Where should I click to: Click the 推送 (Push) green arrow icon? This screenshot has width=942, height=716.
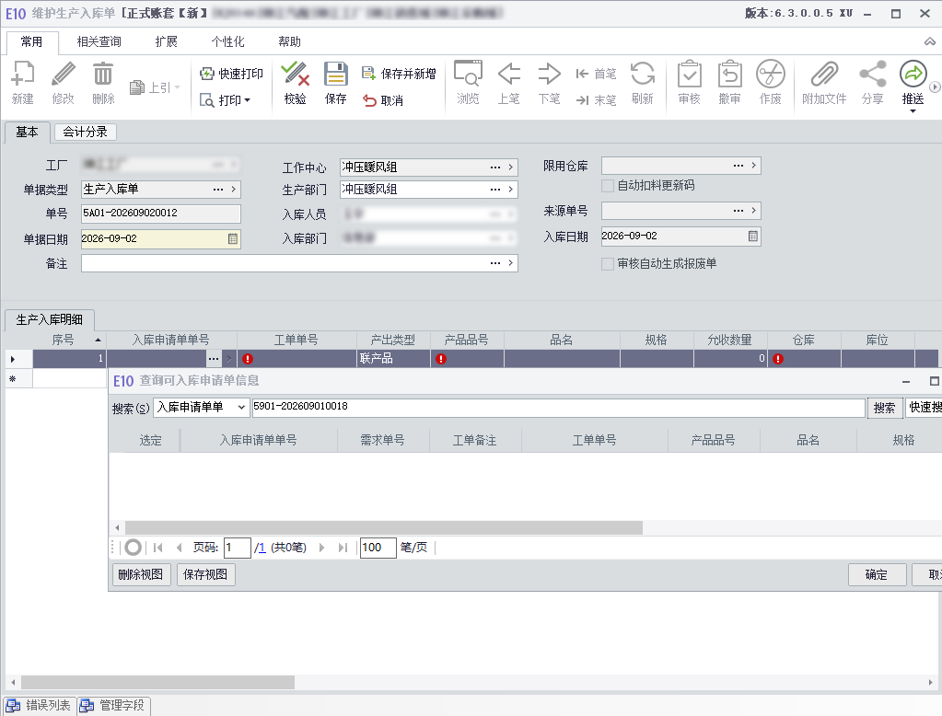point(913,75)
